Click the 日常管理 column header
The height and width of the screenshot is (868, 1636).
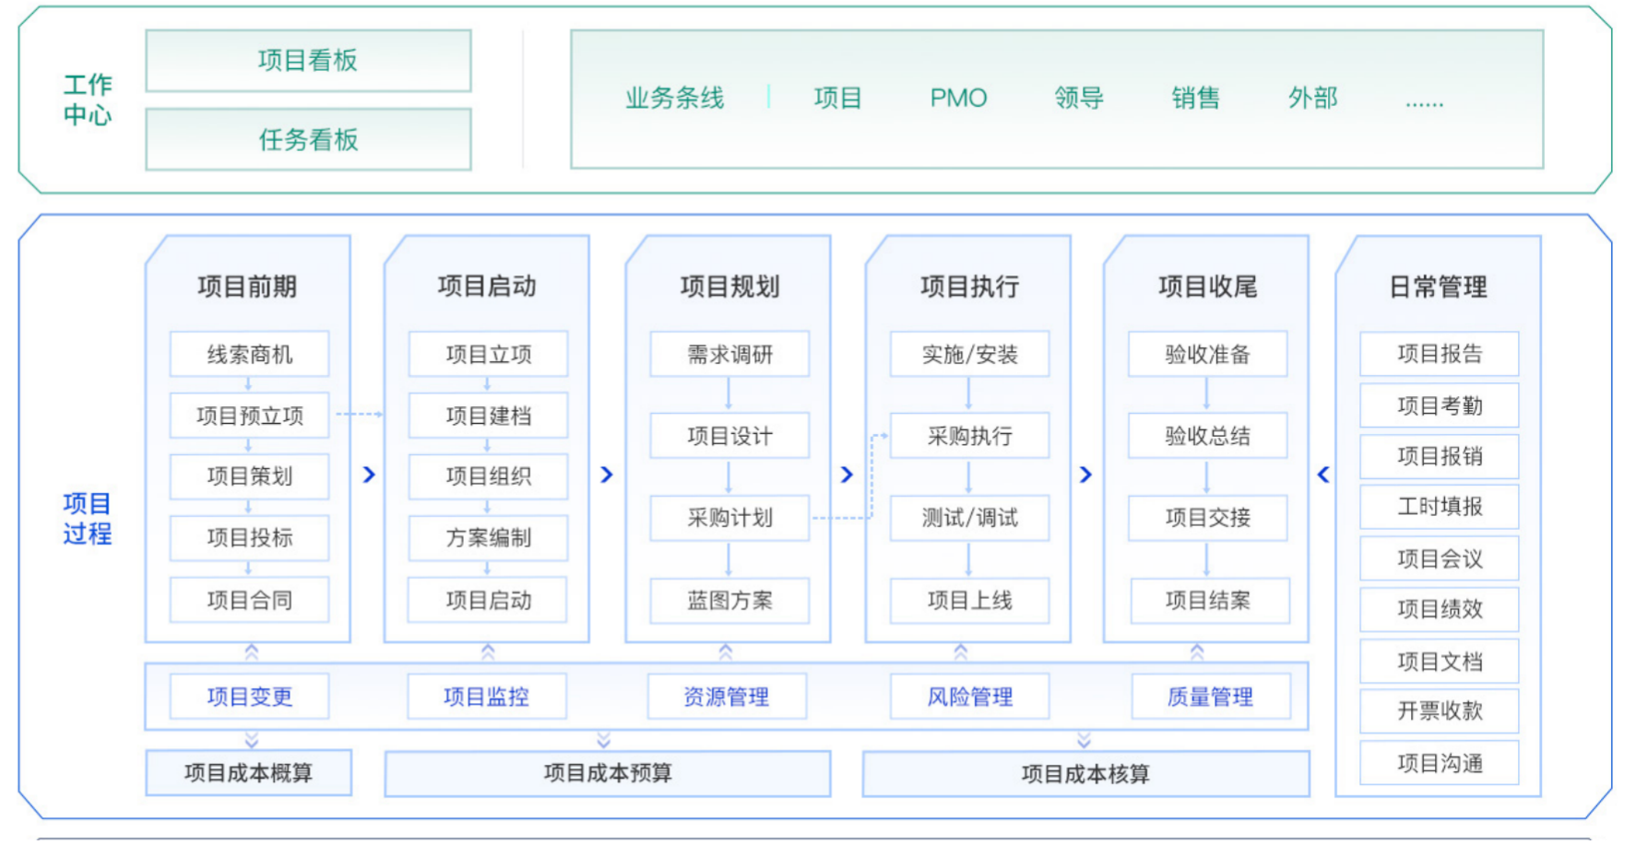click(1438, 287)
